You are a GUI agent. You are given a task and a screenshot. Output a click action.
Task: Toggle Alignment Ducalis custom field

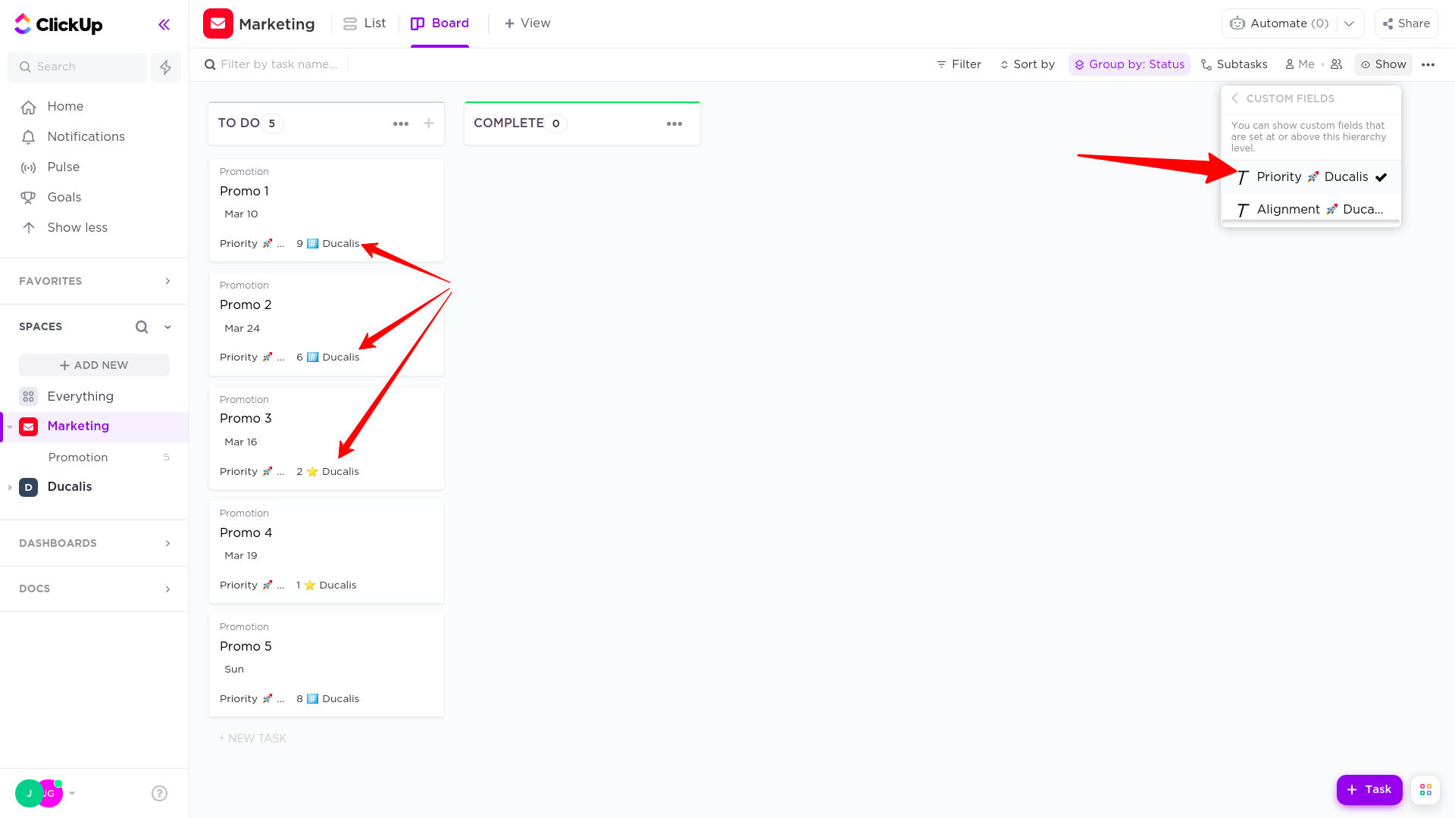1311,210
